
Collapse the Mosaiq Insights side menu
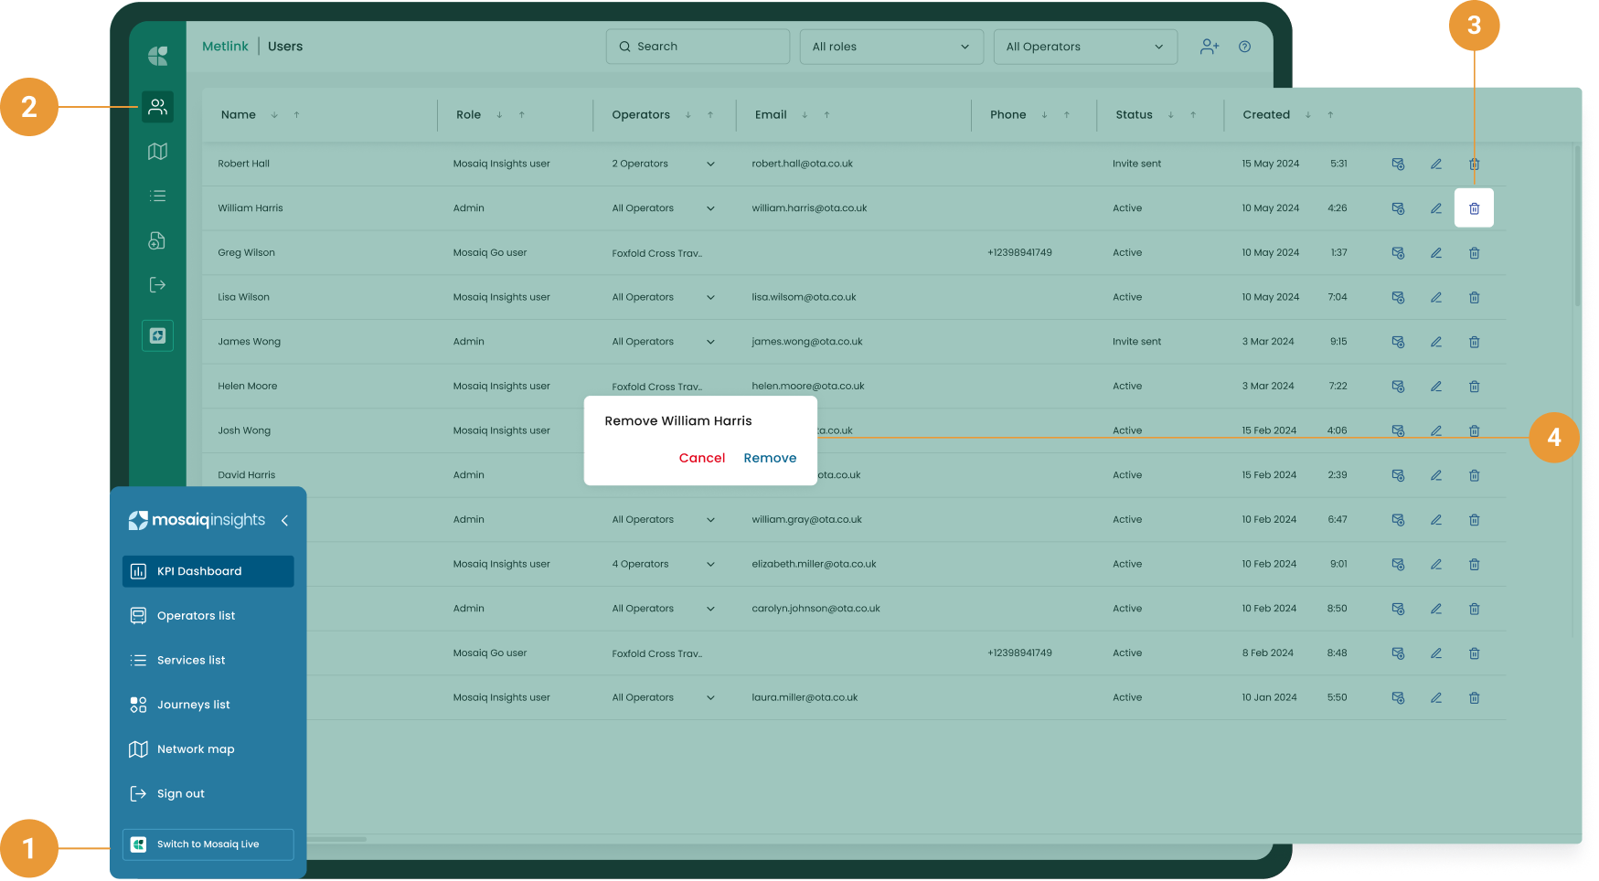pyautogui.click(x=285, y=521)
